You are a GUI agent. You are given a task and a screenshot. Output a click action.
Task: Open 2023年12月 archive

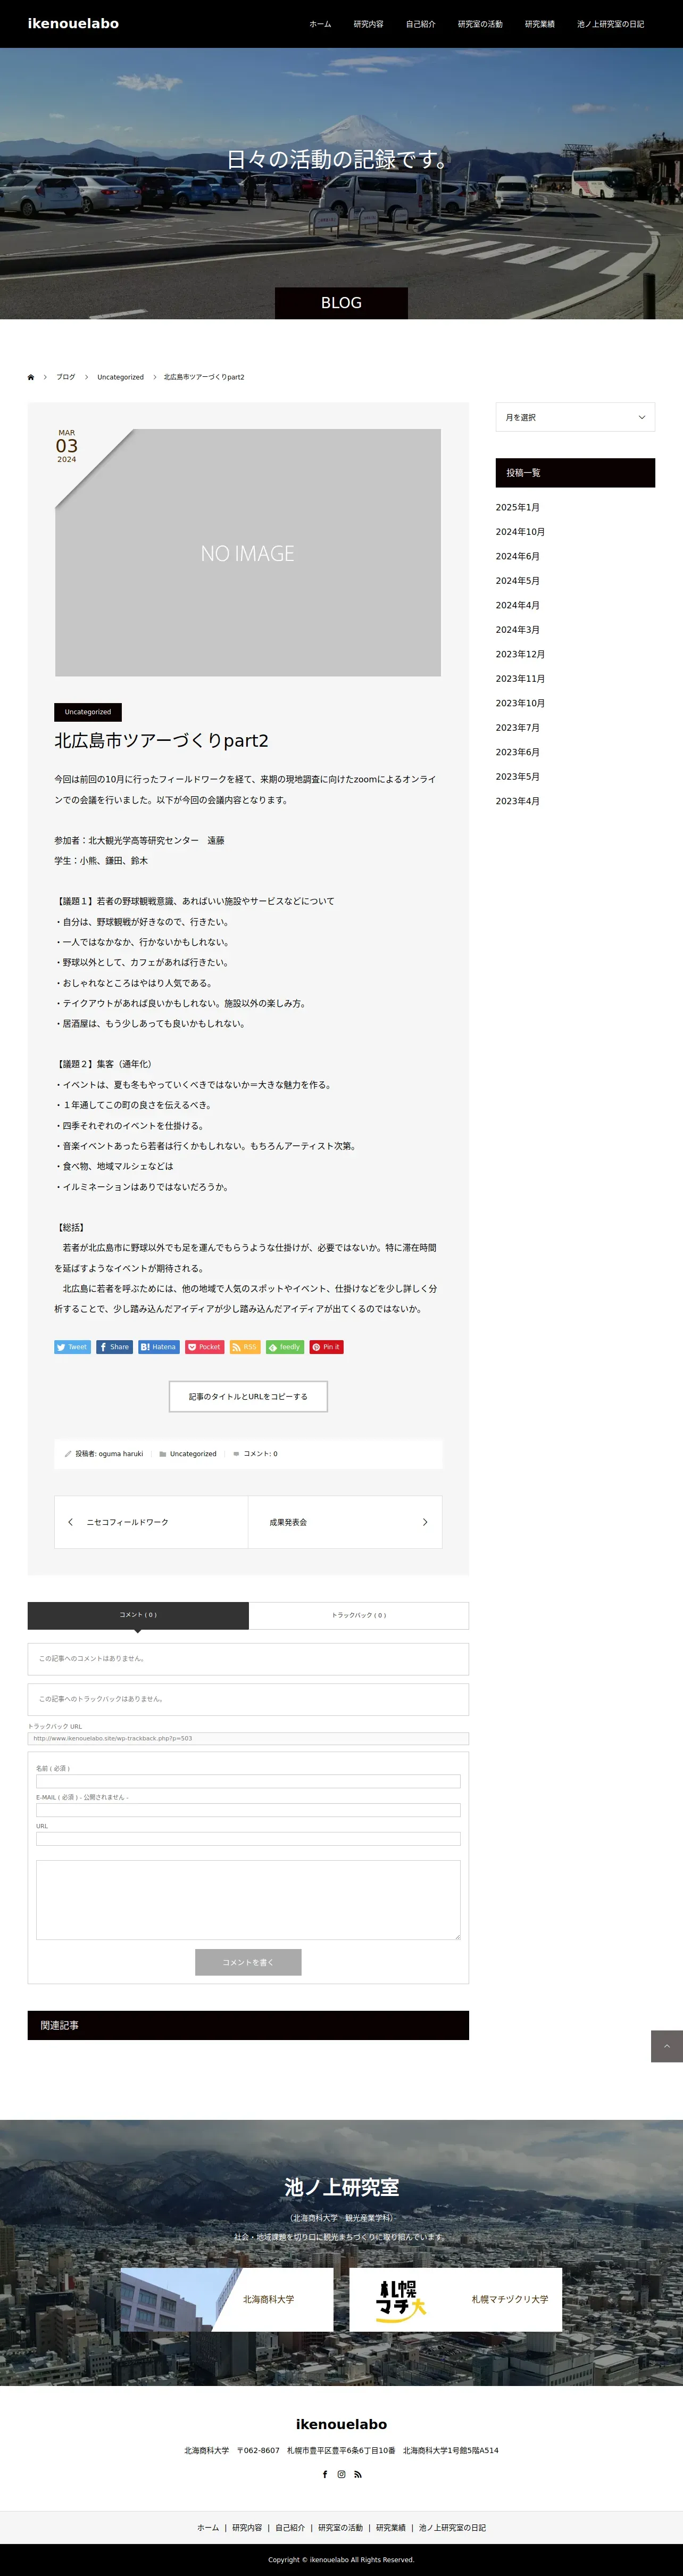(x=520, y=654)
